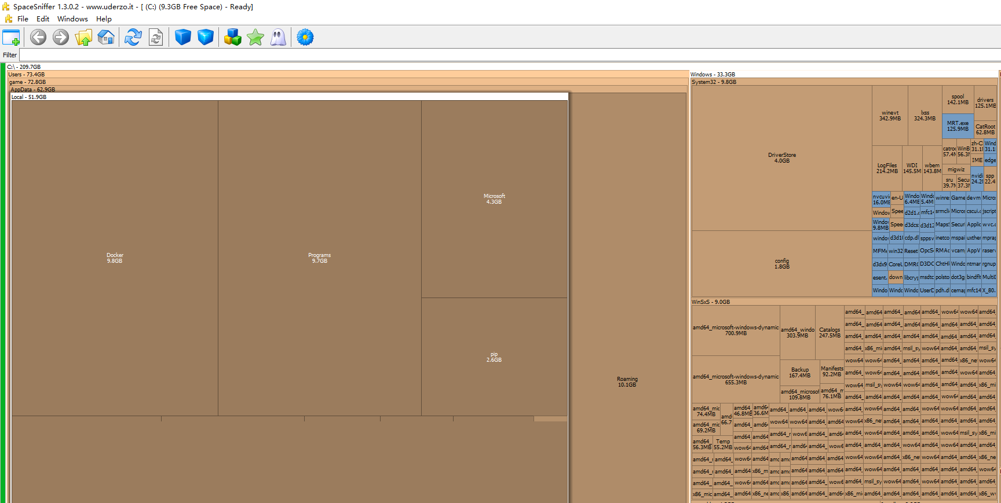The width and height of the screenshot is (1001, 503).
Task: Click the colored cubes icon
Action: (x=233, y=38)
